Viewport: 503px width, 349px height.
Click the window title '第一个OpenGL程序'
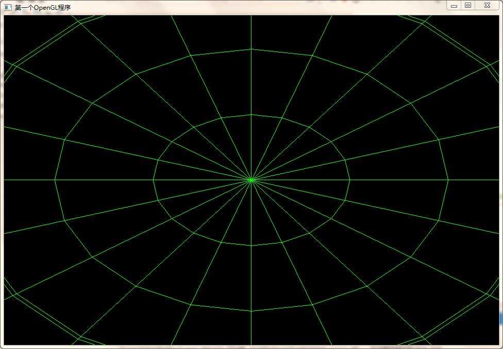(43, 8)
